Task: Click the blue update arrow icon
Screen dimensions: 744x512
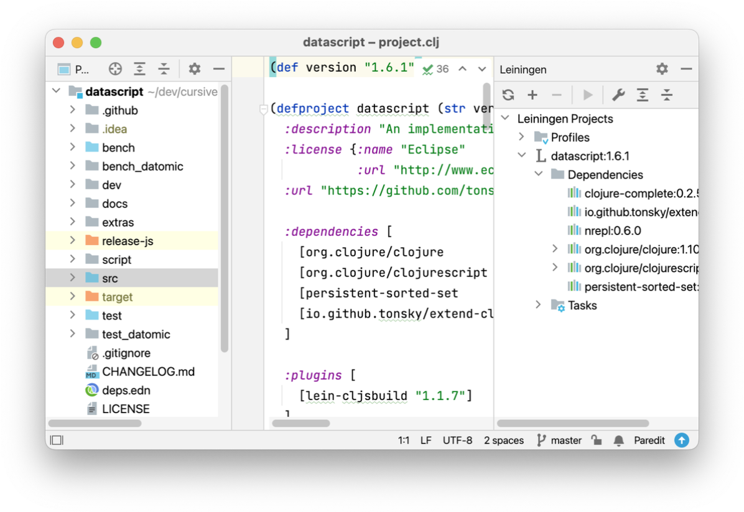Action: 682,440
